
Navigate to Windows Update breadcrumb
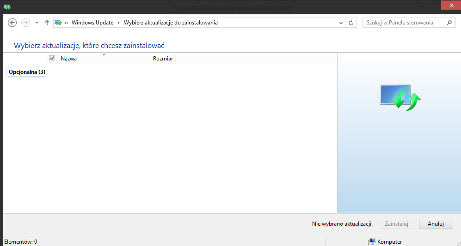(92, 23)
